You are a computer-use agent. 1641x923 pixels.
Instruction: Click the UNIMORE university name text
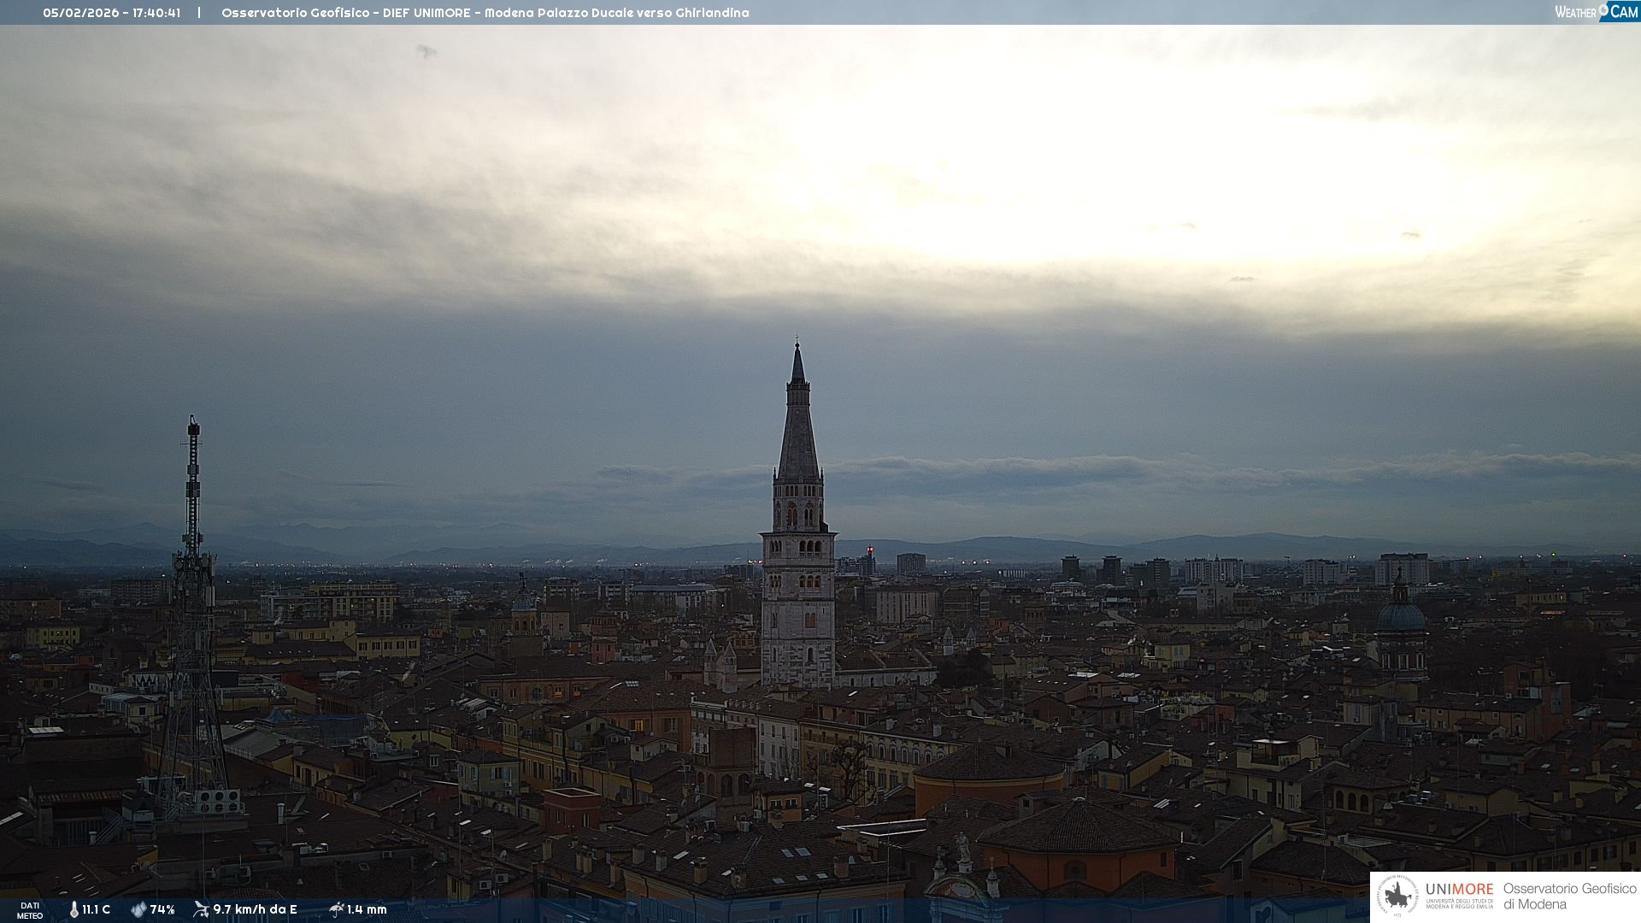tap(1459, 890)
